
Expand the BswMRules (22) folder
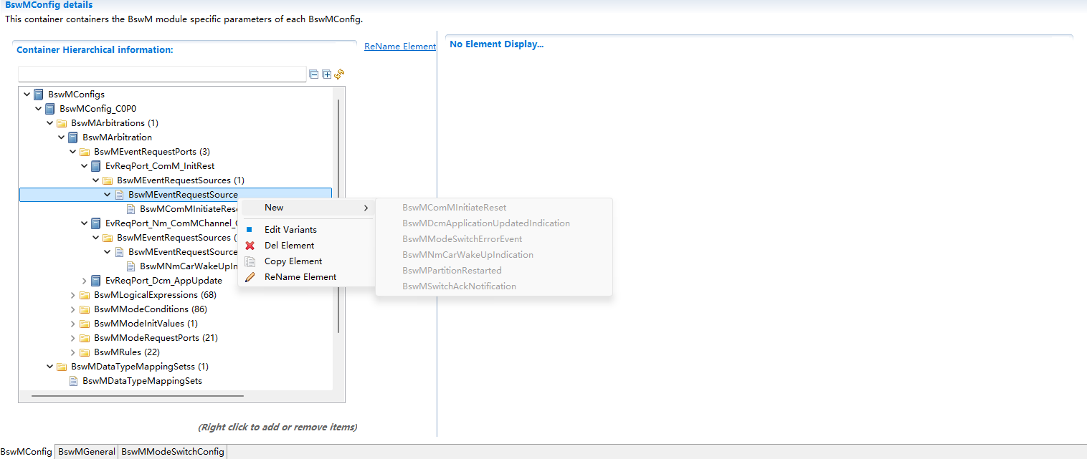click(72, 352)
